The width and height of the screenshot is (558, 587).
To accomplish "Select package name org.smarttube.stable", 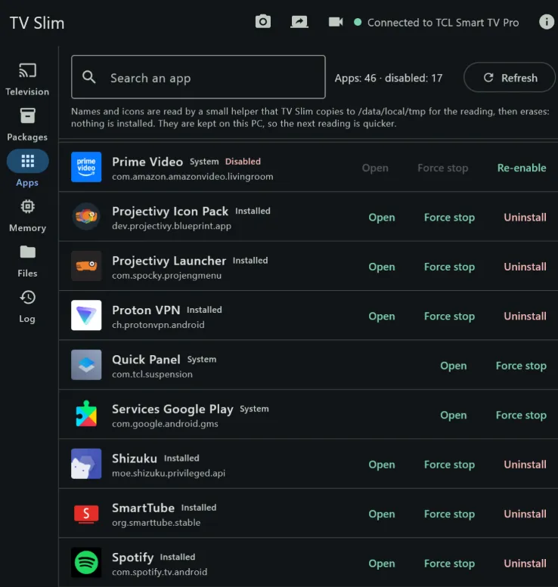I will click(x=157, y=522).
